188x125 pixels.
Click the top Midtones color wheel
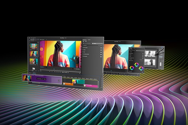pyautogui.click(x=137, y=65)
